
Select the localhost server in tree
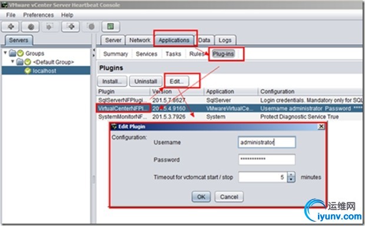tap(45, 71)
